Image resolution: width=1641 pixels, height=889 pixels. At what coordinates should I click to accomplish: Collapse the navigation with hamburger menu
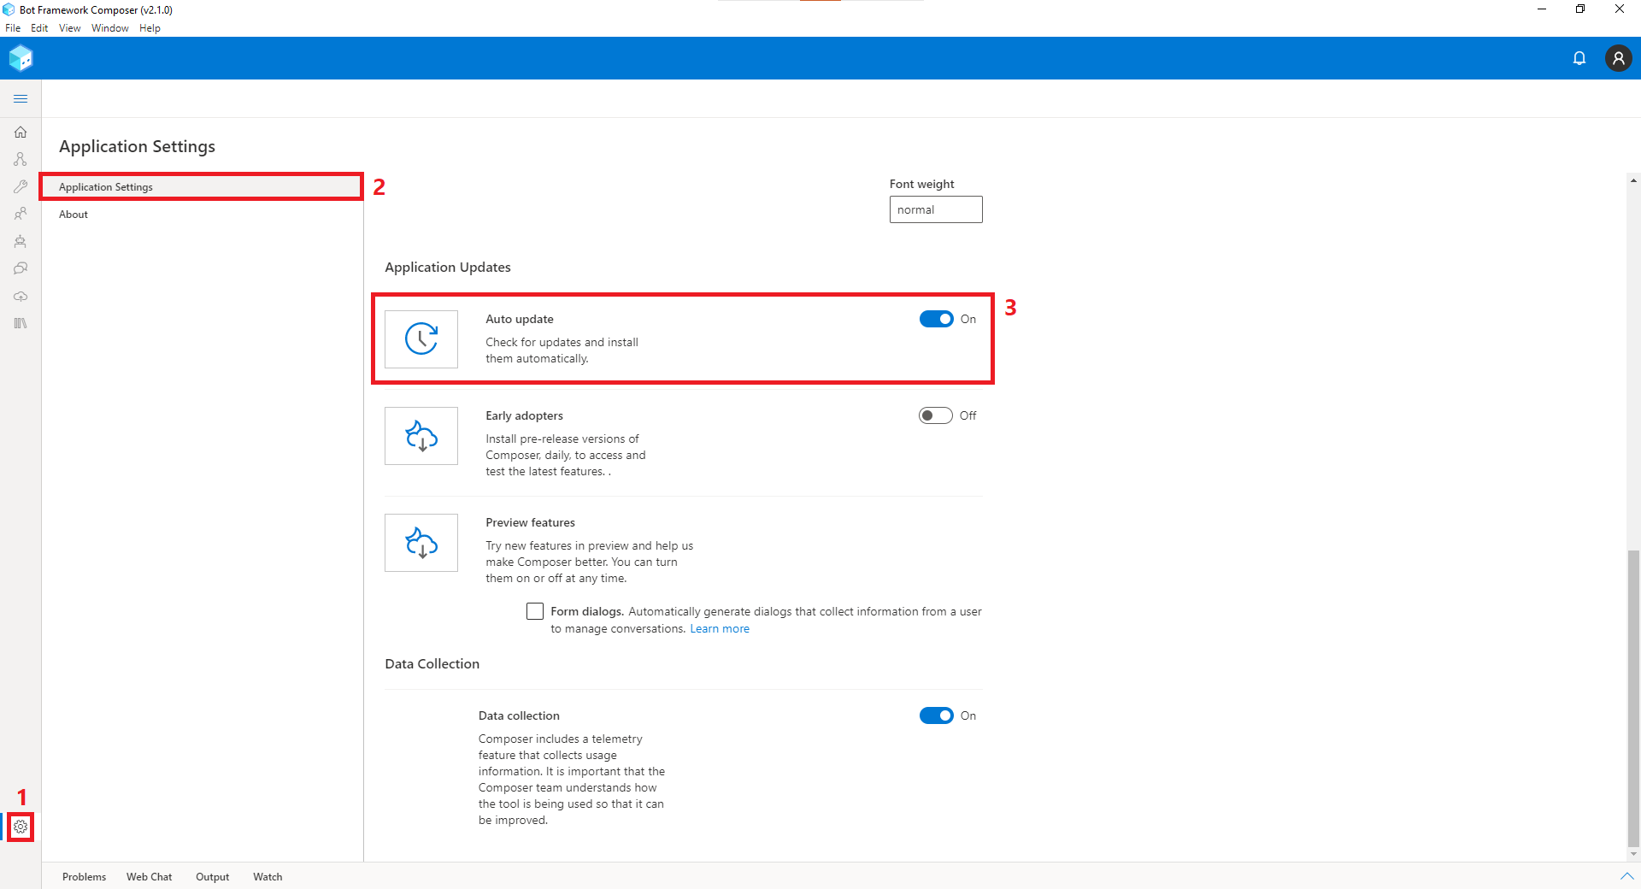tap(21, 98)
